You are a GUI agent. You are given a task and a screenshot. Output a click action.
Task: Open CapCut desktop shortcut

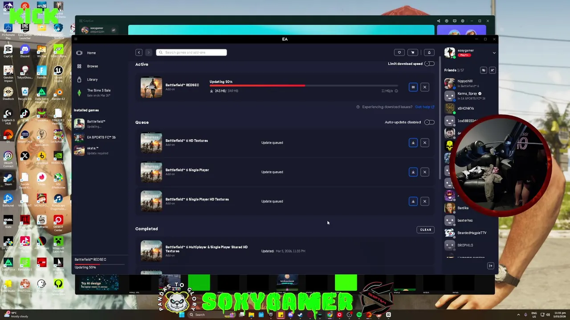point(8,51)
